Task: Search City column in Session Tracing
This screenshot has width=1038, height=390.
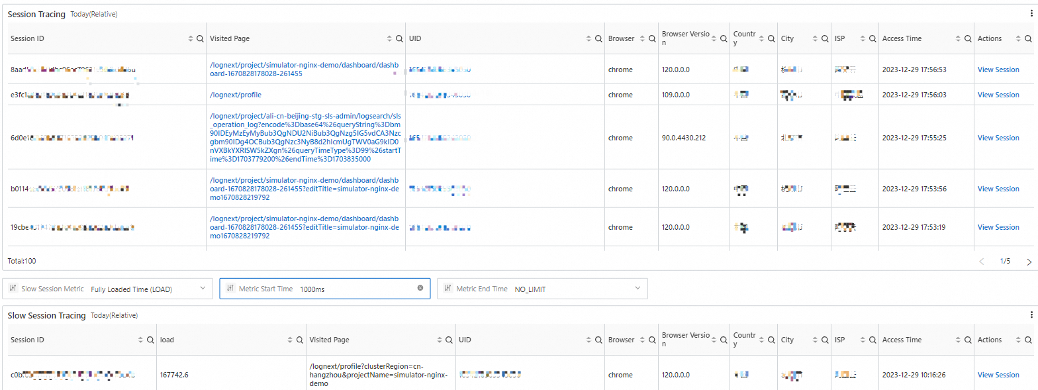Action: [824, 39]
